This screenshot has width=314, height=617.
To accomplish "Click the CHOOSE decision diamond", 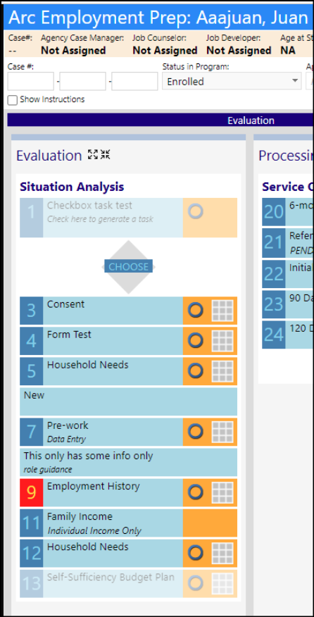I will click(128, 267).
